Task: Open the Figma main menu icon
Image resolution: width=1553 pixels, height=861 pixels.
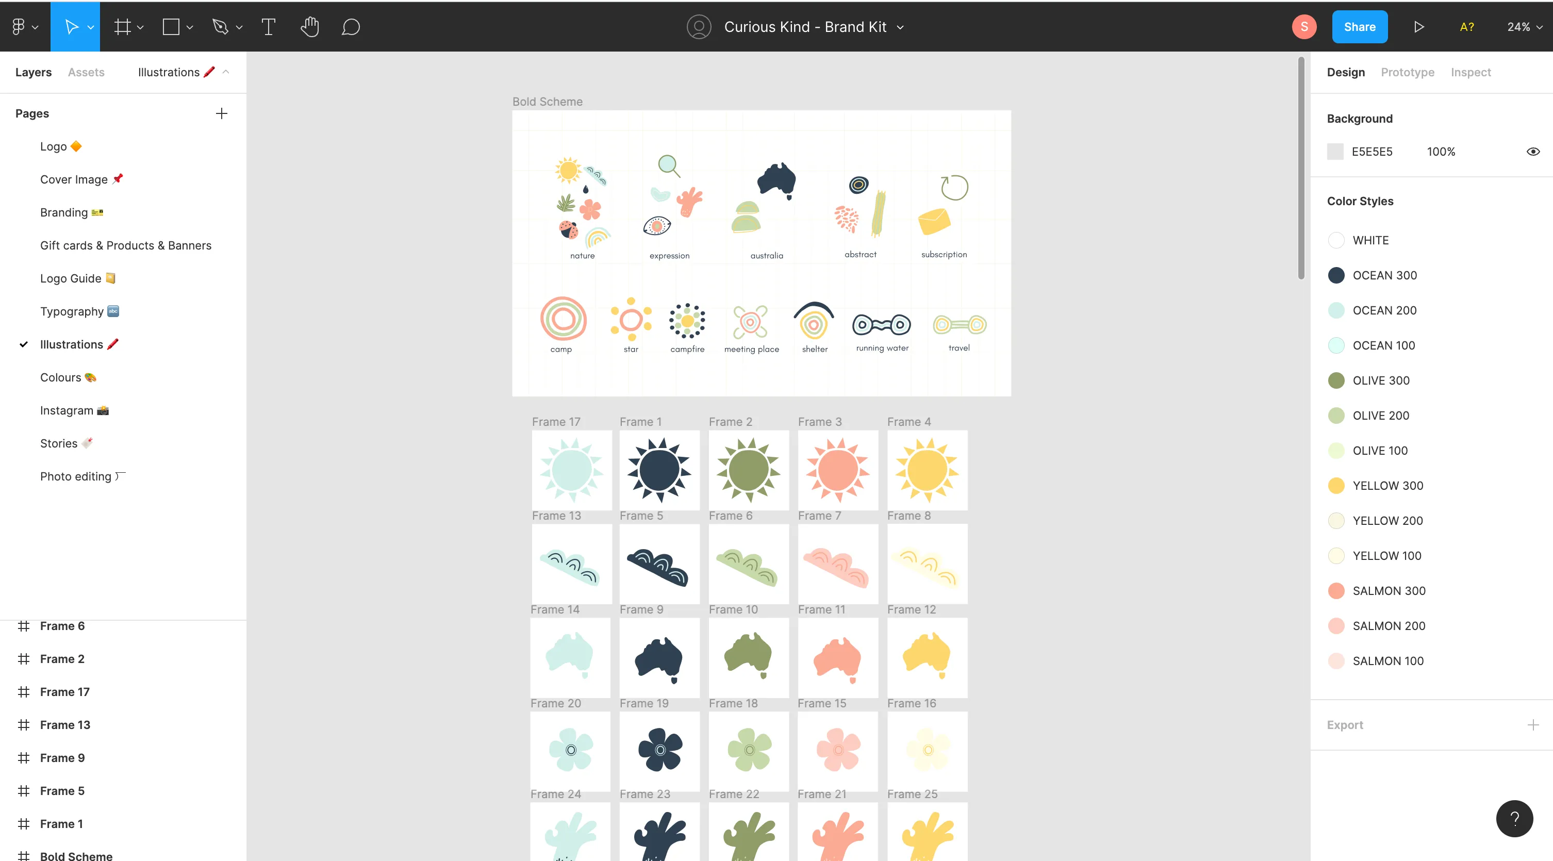Action: [19, 26]
